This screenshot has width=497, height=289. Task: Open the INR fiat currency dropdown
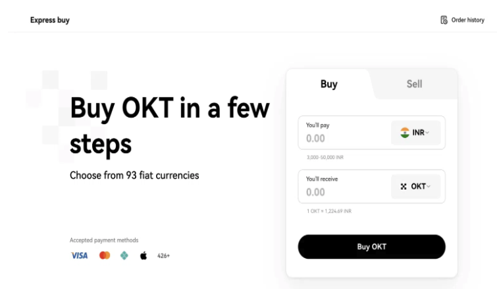coord(415,133)
